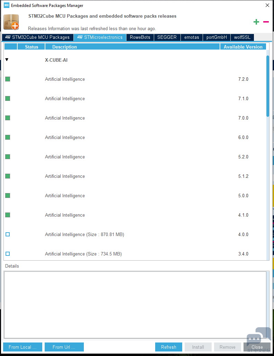Click the Remove button
Screen dimensions: 274x356
pos(228,347)
